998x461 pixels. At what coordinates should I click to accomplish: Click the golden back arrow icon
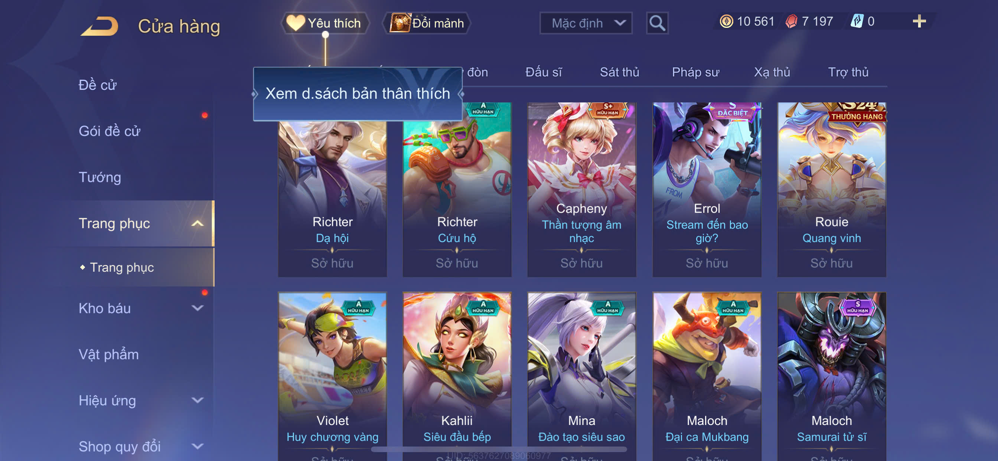[100, 26]
